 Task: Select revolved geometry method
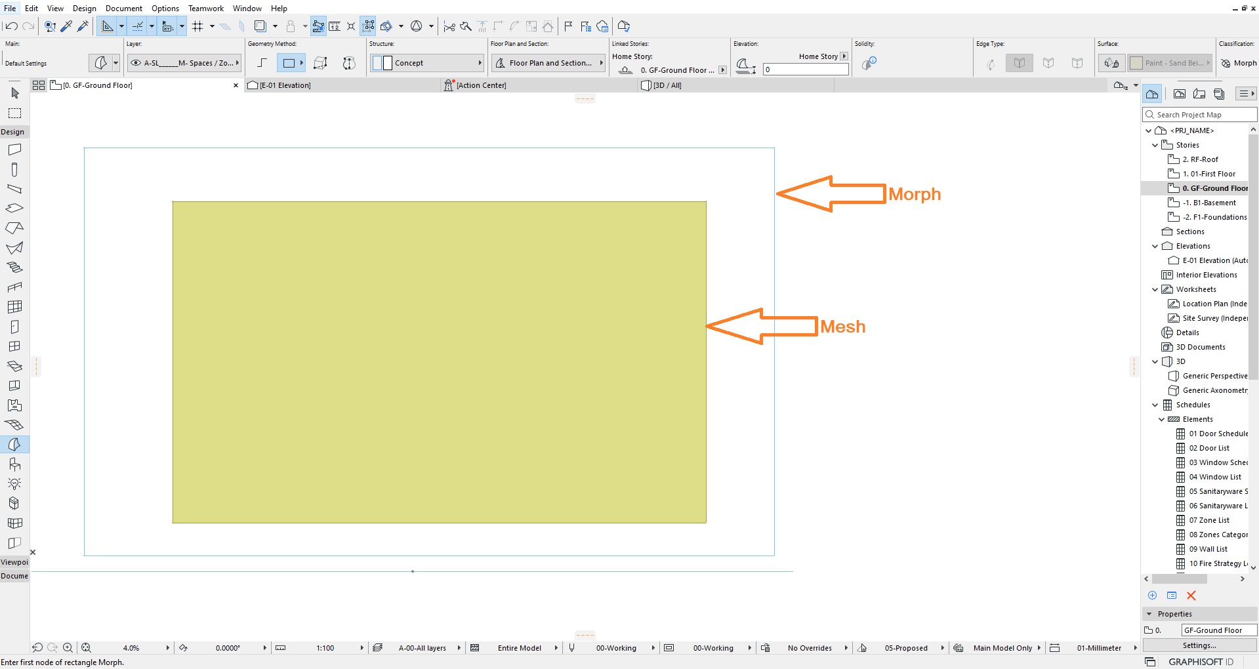point(349,63)
